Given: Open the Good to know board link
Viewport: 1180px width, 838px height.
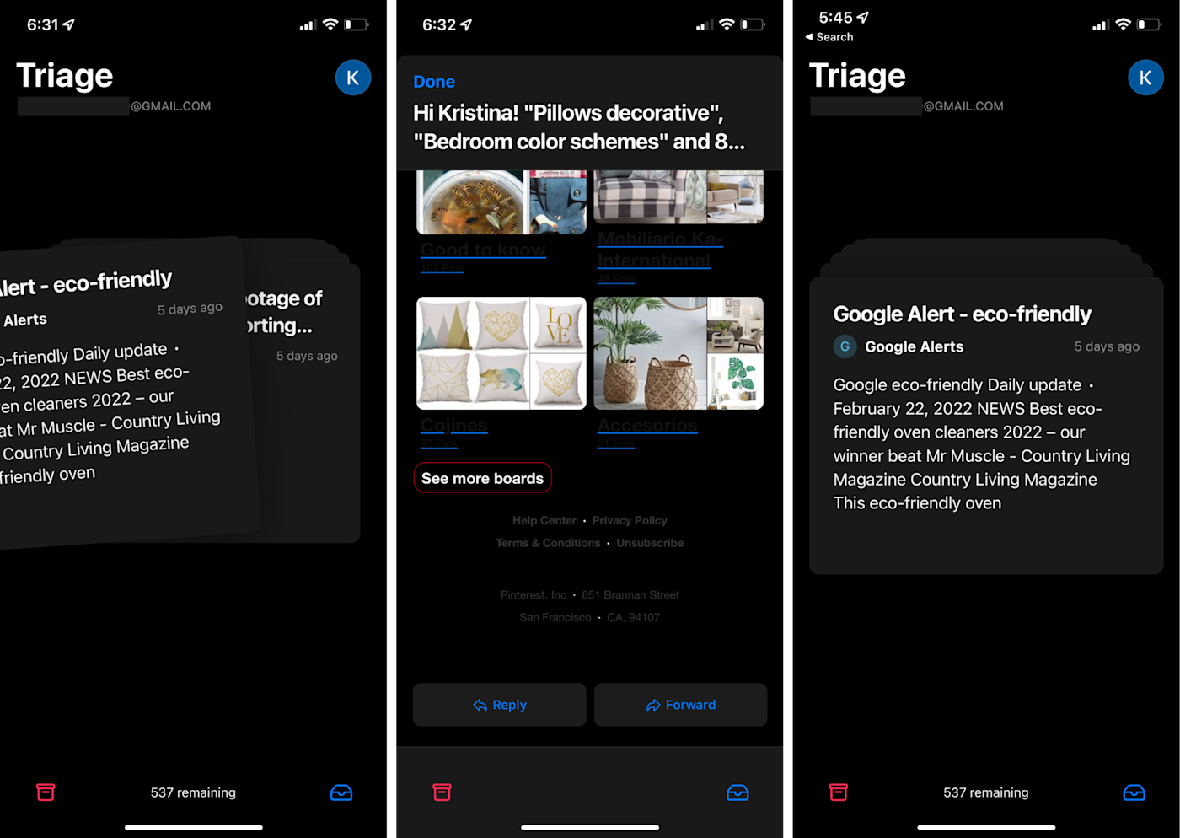Looking at the screenshot, I should pyautogui.click(x=483, y=250).
